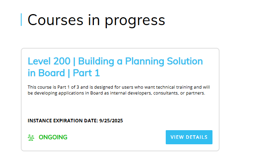Click the blue accent bar beside heading
This screenshot has width=260, height=158.
point(21,20)
